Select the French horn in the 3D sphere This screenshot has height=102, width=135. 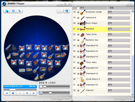[14, 47]
